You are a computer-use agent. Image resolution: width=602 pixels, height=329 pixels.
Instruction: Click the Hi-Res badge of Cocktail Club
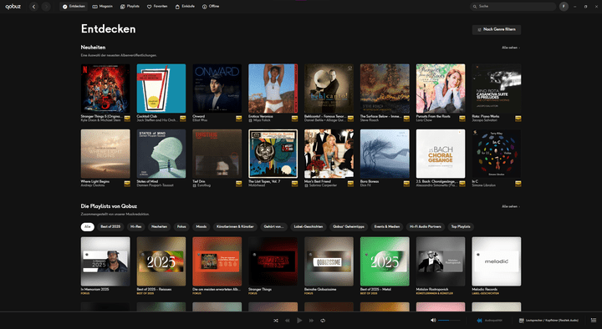[x=183, y=119]
